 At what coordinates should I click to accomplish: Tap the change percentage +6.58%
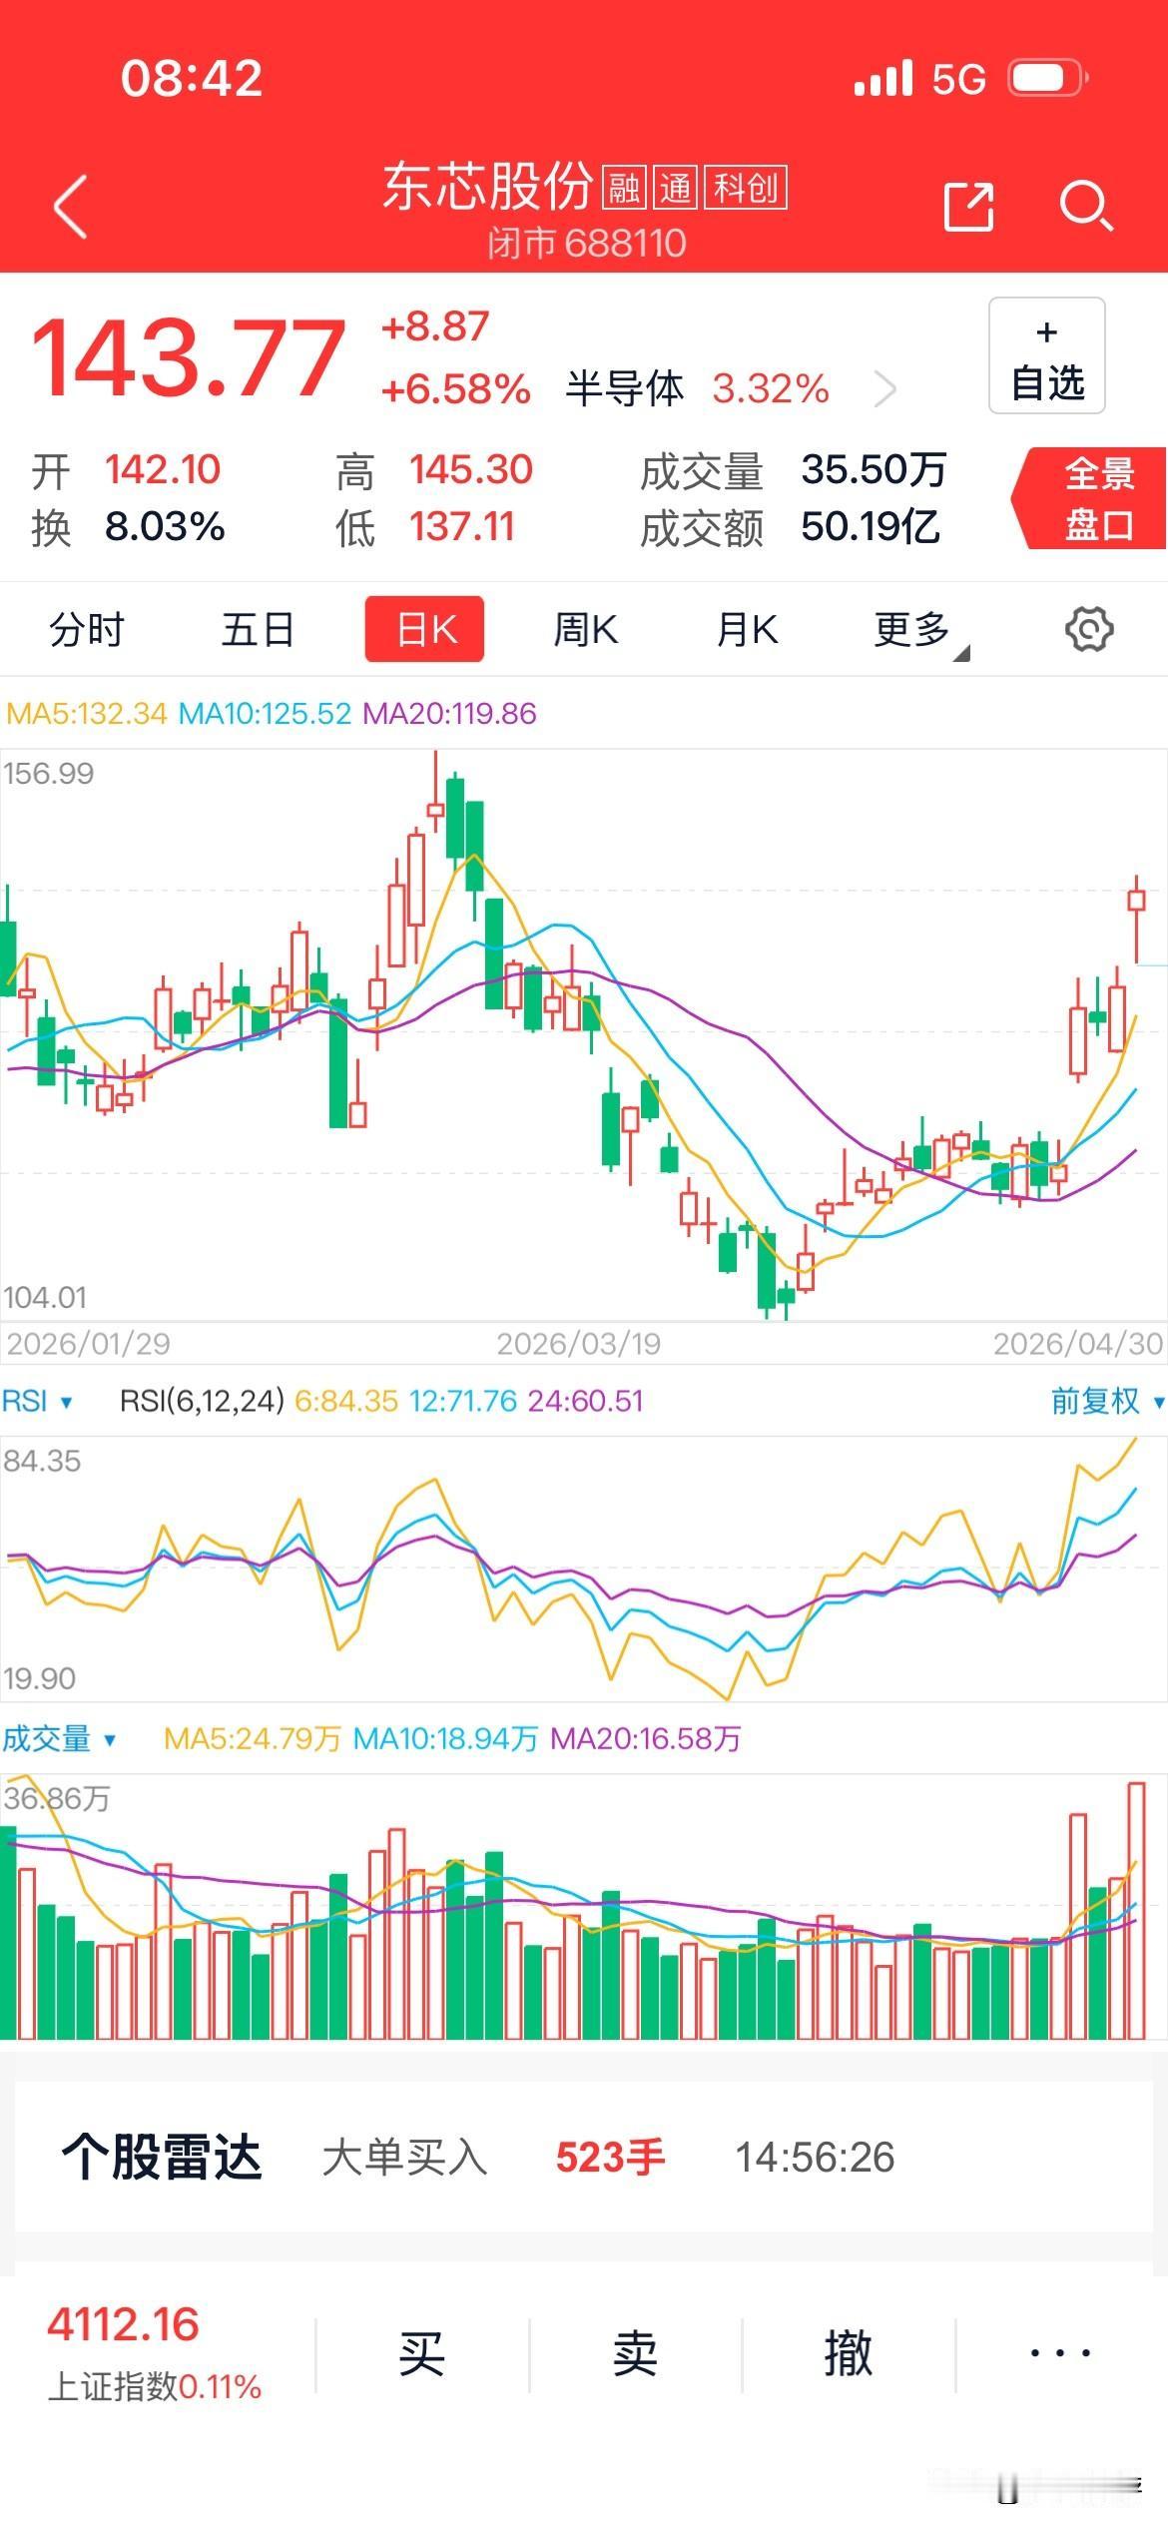(455, 388)
